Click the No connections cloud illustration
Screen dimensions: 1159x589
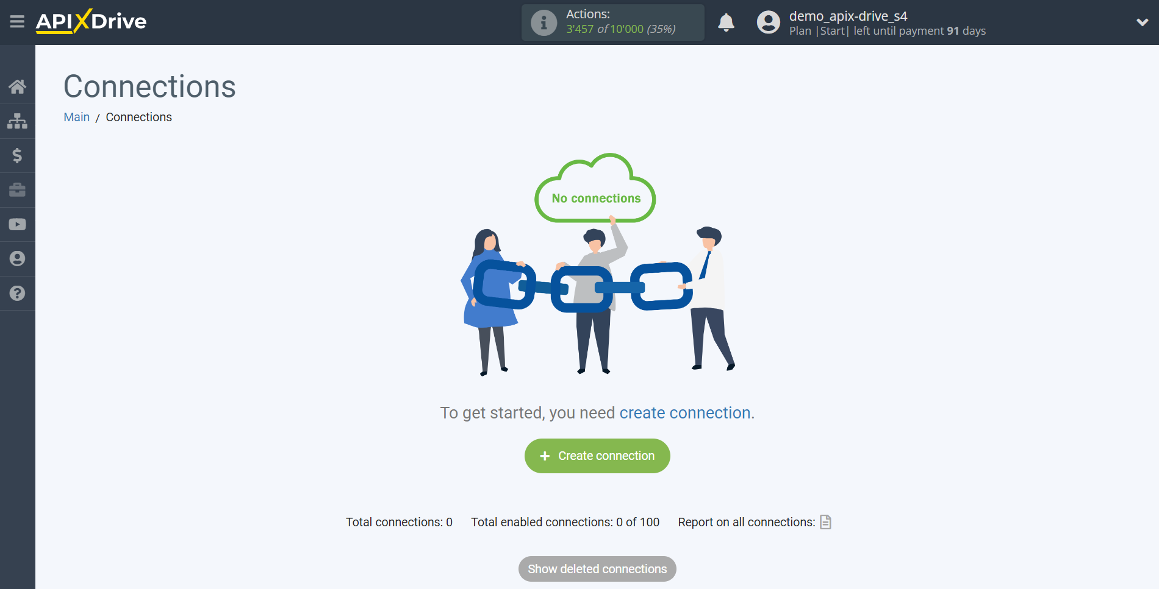(x=595, y=188)
